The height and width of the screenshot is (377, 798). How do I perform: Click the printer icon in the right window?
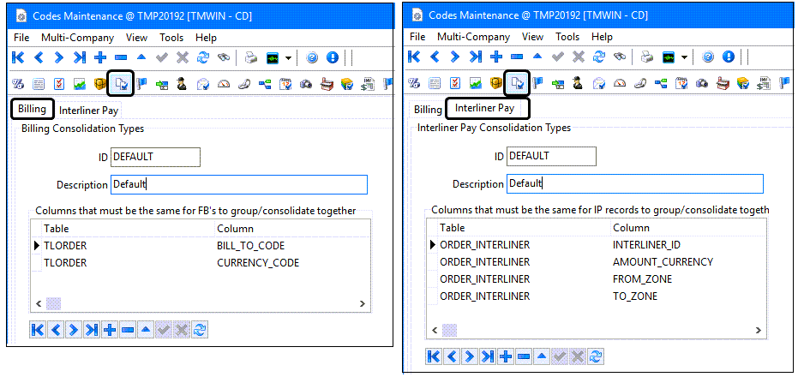647,57
